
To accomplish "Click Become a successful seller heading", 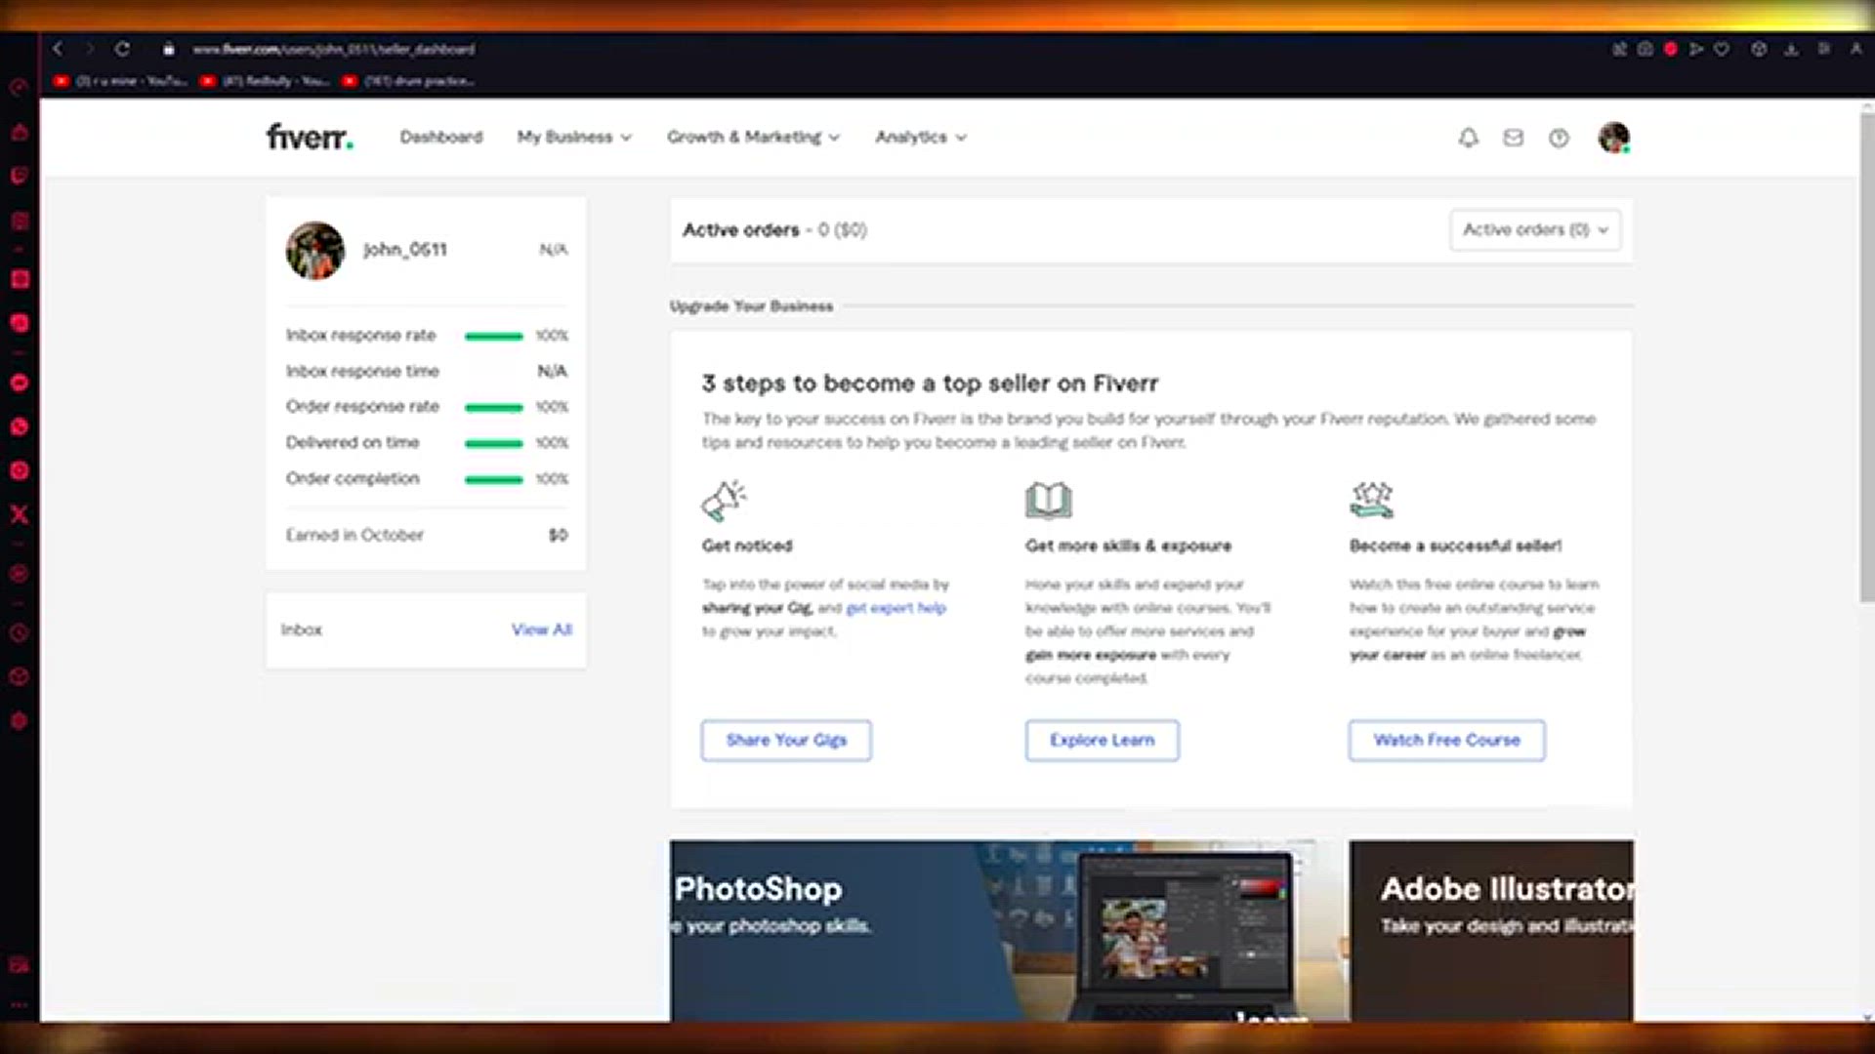I will coord(1455,546).
